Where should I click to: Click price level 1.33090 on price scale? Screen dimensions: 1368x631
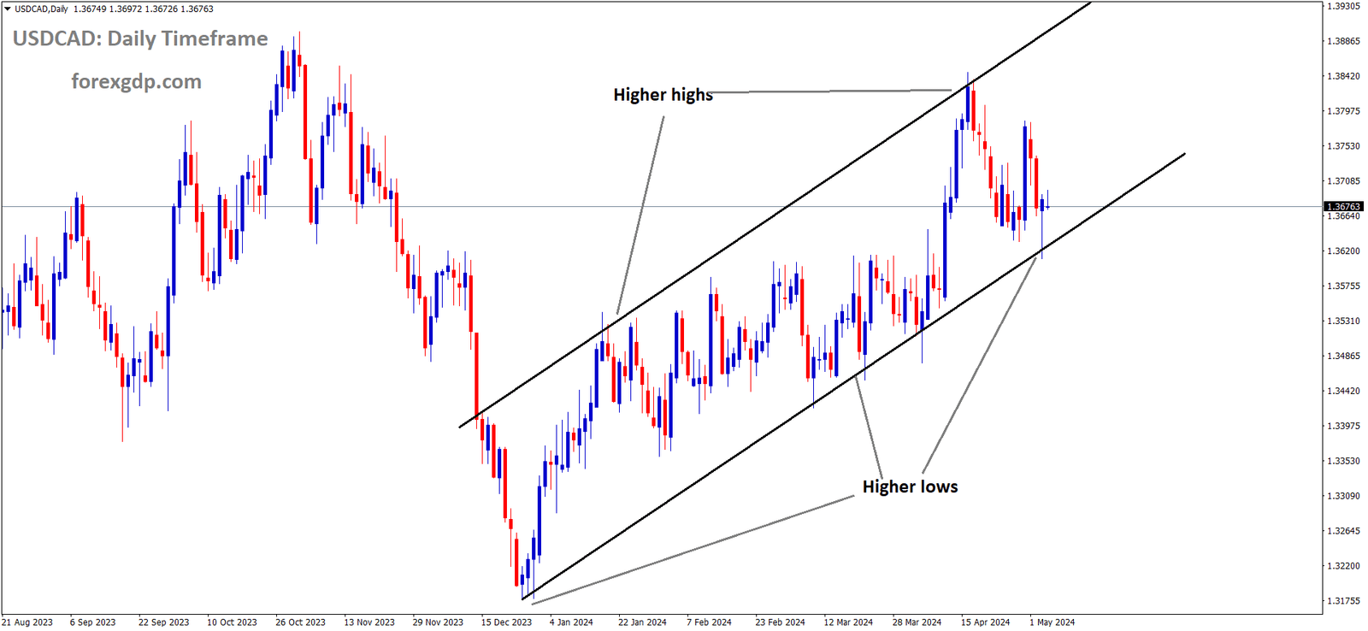coord(1343,496)
